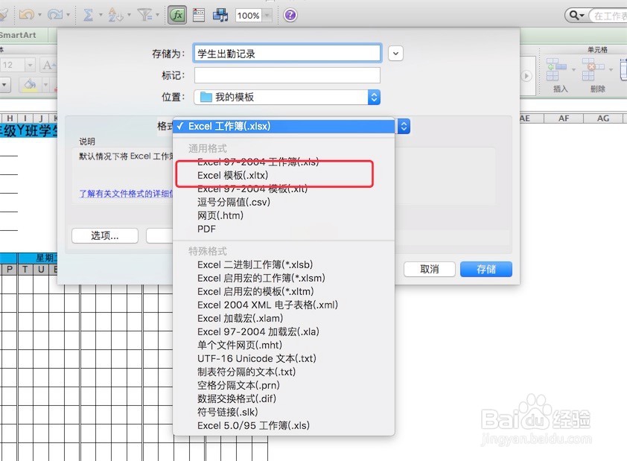Image resolution: width=627 pixels, height=461 pixels.
Task: Click the search magnifier icon
Action: [x=576, y=15]
